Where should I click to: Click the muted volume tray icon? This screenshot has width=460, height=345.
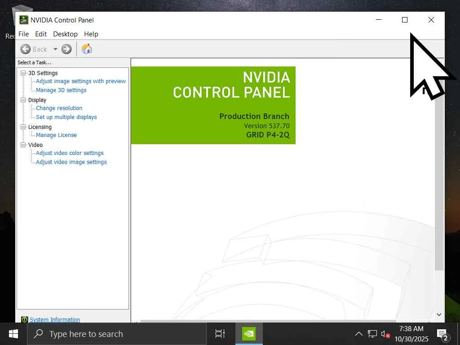(x=385, y=334)
